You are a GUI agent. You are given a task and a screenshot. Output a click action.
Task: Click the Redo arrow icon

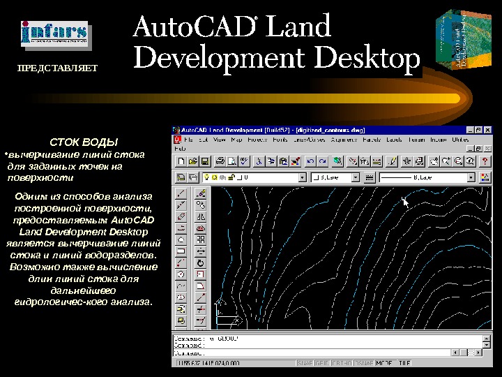pos(322,161)
